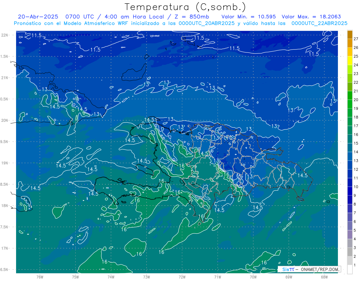The width and height of the screenshot is (364, 281).
Task: Click the legend value 14
Action: click(356, 152)
